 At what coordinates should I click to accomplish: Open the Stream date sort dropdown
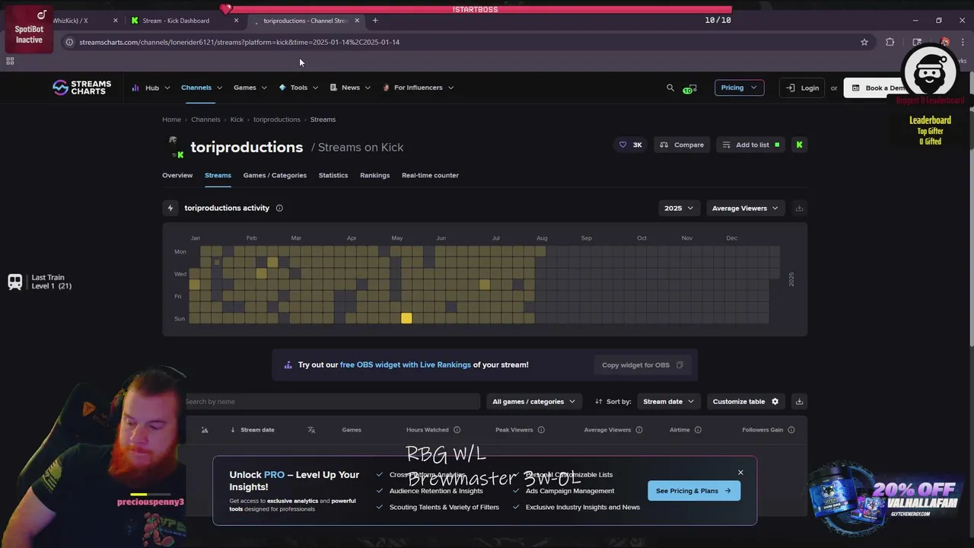669,401
